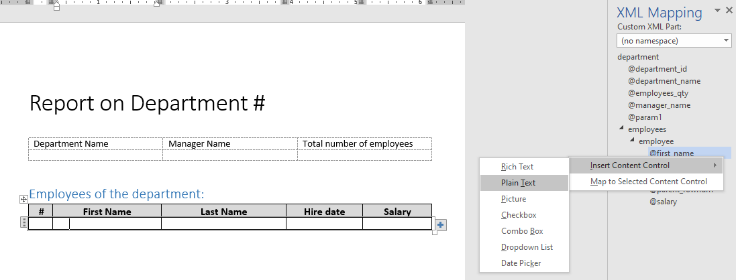Click the XML Mapping pane title

[x=659, y=12]
